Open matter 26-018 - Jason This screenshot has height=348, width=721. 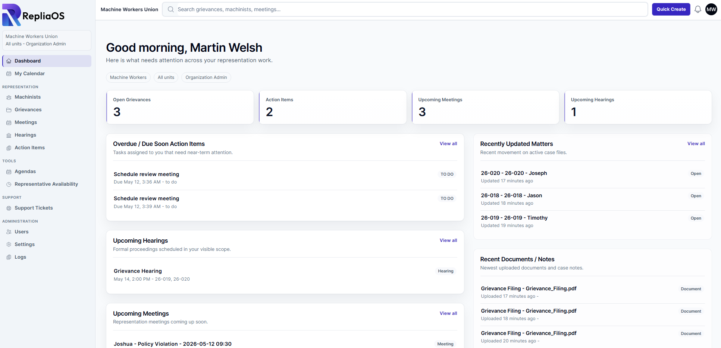[592, 199]
